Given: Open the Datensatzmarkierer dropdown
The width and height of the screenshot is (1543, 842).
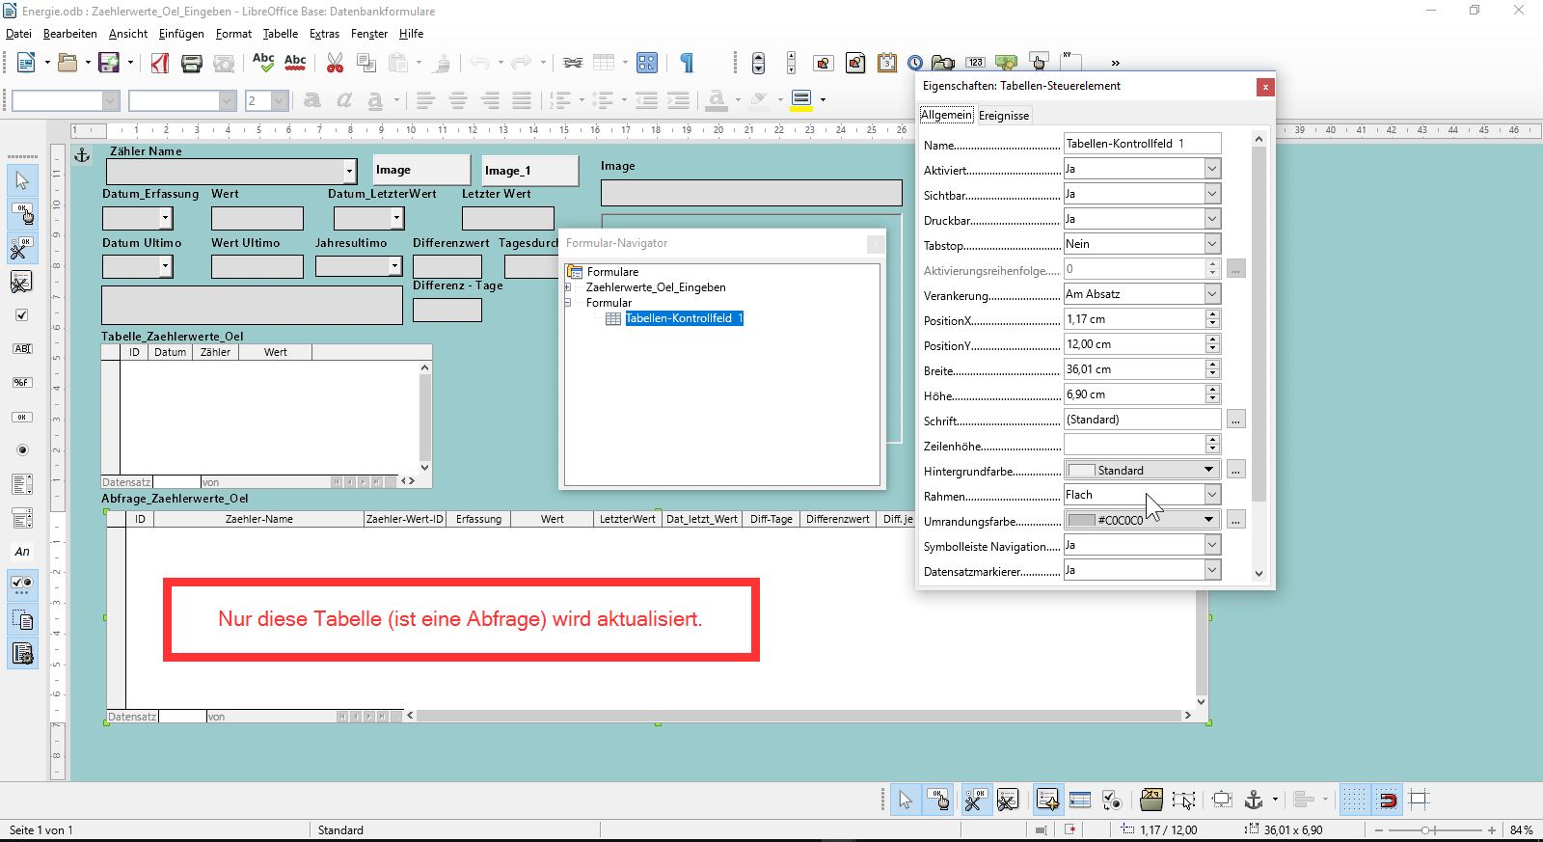Looking at the screenshot, I should [1211, 570].
